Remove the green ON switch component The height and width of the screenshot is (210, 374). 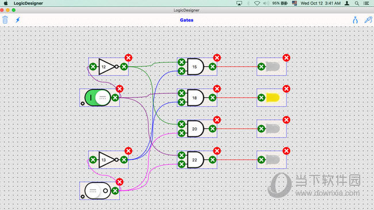tap(120, 89)
